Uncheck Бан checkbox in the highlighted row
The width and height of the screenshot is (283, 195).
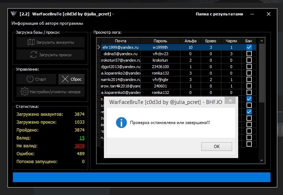coord(249,47)
